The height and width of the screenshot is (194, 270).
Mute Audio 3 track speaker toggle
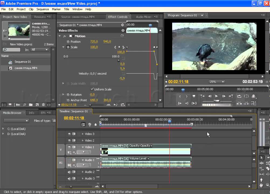69,179
